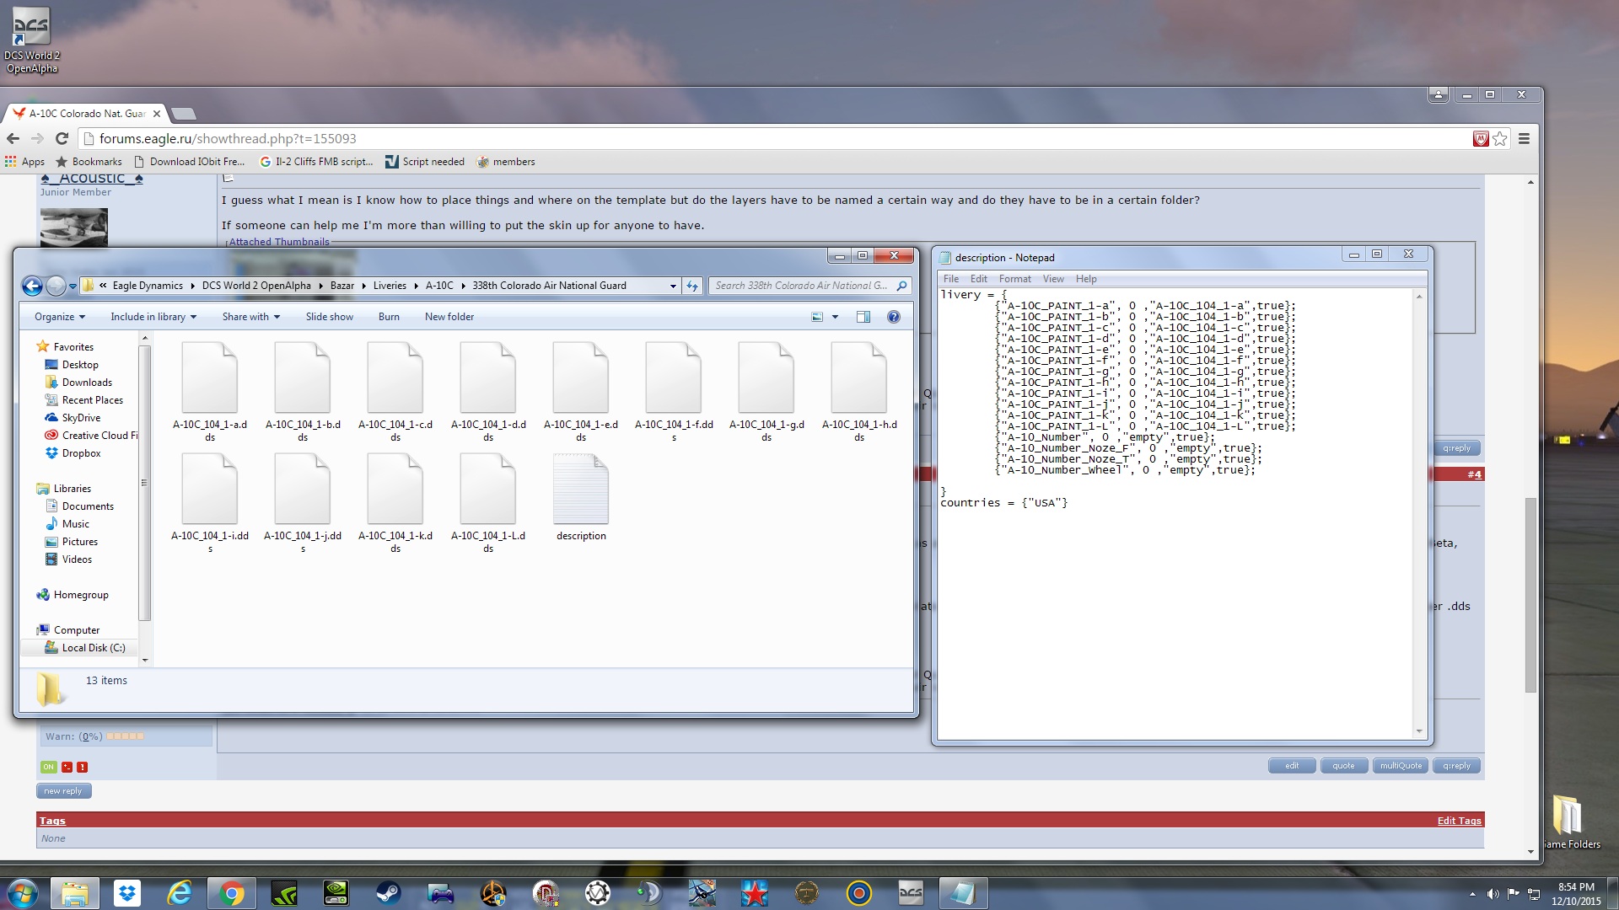Click the system tray volume icon
This screenshot has width=1619, height=910.
click(x=1493, y=894)
